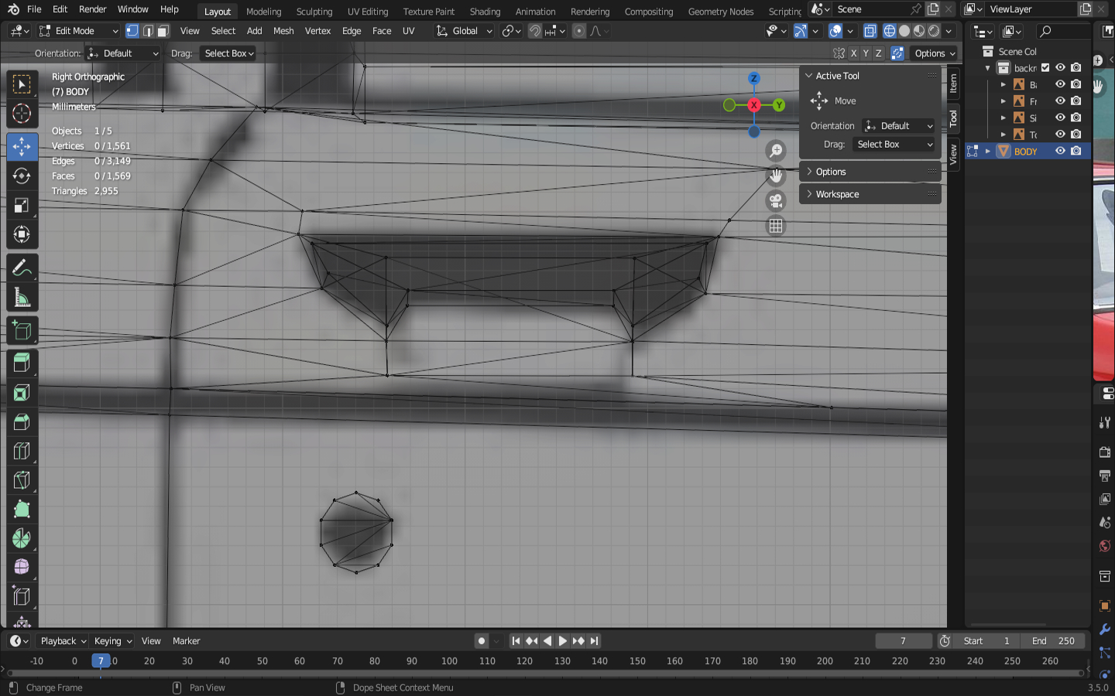Open the Edit Mode dropdown
The image size is (1115, 696).
pos(78,31)
